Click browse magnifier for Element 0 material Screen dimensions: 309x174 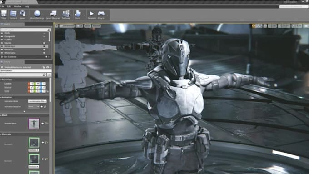tap(46, 142)
